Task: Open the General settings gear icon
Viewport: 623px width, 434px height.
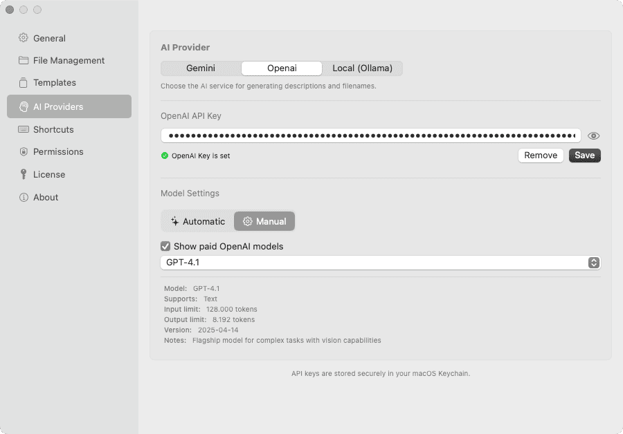Action: pyautogui.click(x=24, y=38)
